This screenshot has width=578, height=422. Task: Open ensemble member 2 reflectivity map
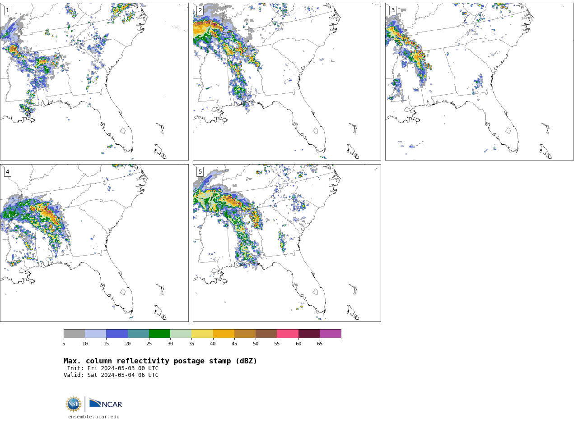click(x=287, y=82)
